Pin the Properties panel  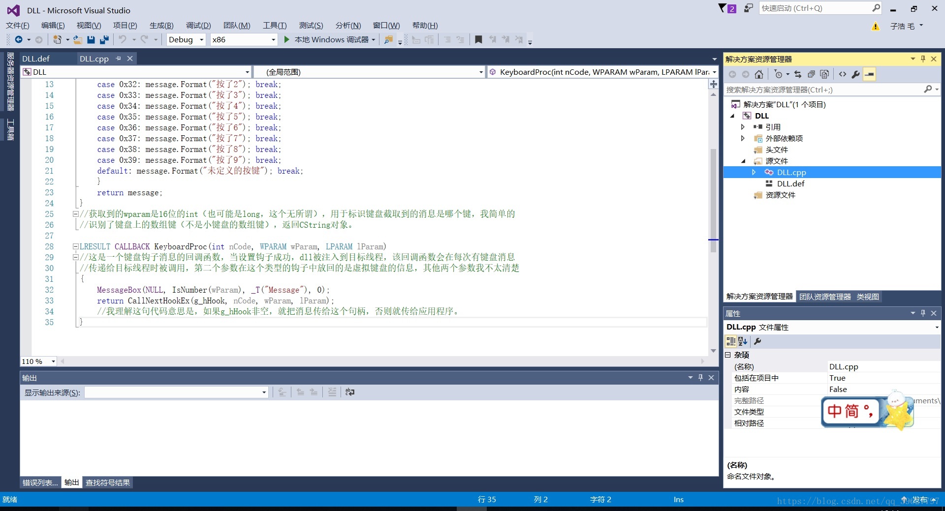(x=923, y=313)
